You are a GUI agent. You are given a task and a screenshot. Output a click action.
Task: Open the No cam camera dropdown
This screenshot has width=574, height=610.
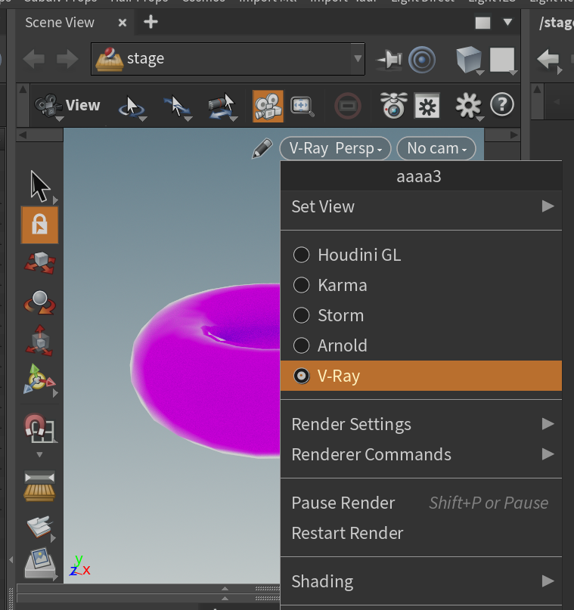436,149
